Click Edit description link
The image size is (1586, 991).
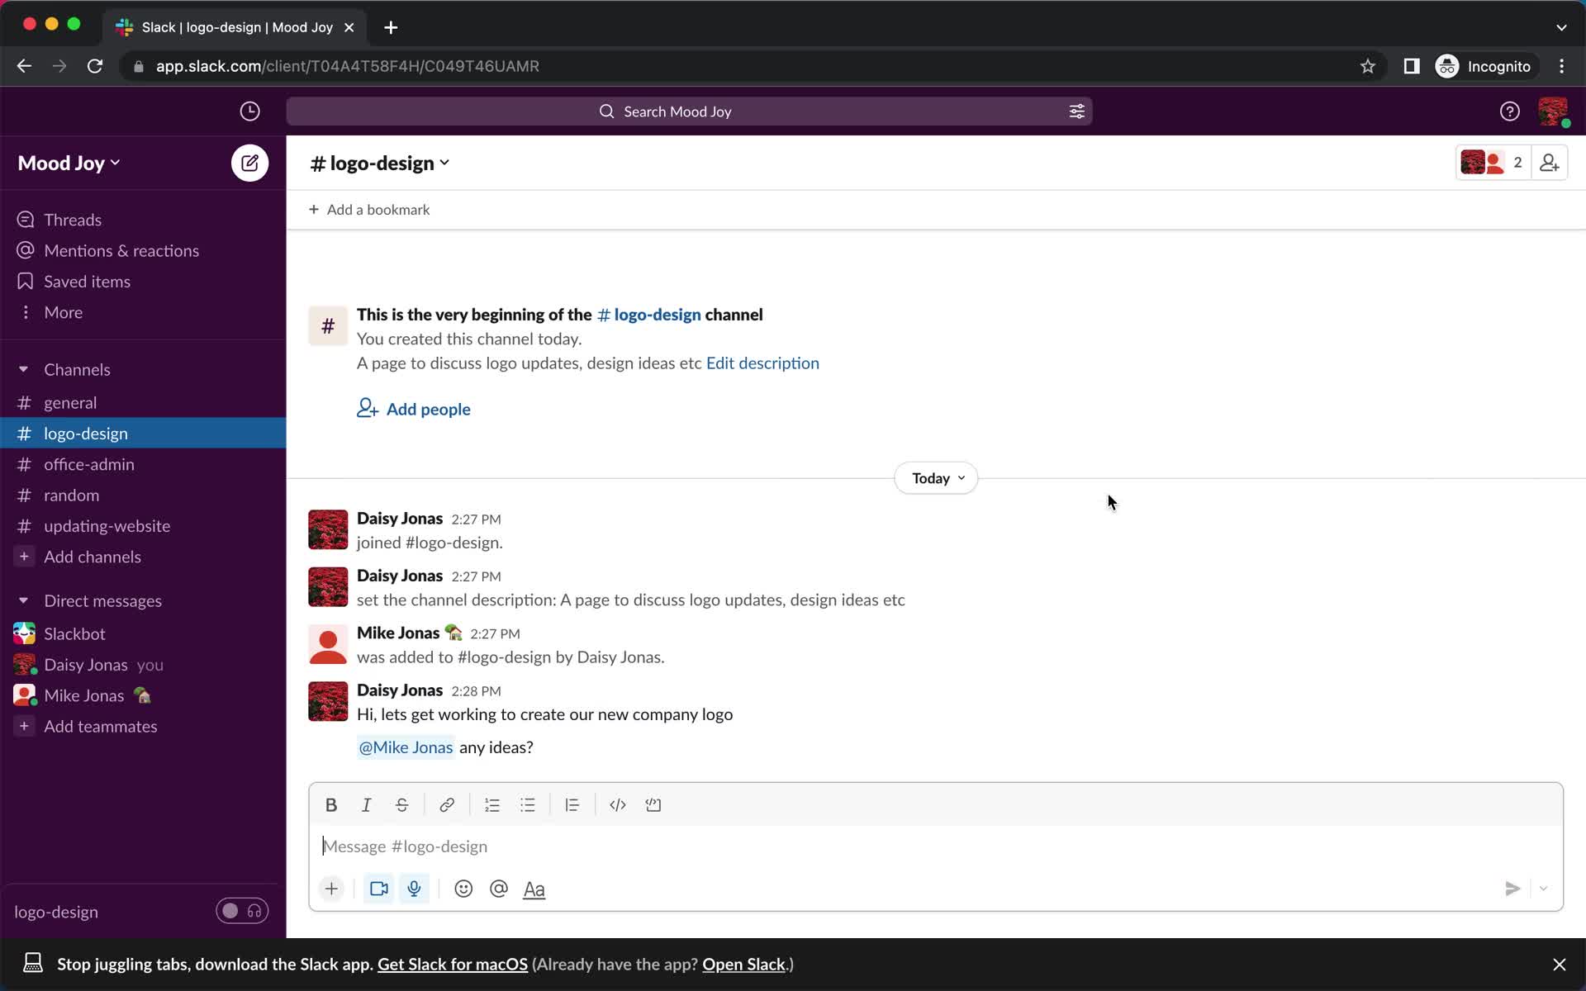[x=762, y=362]
